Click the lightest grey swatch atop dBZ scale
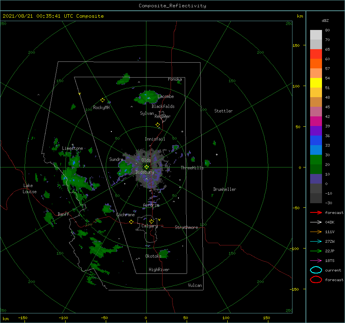This screenshot has height=323, width=345. [x=316, y=35]
